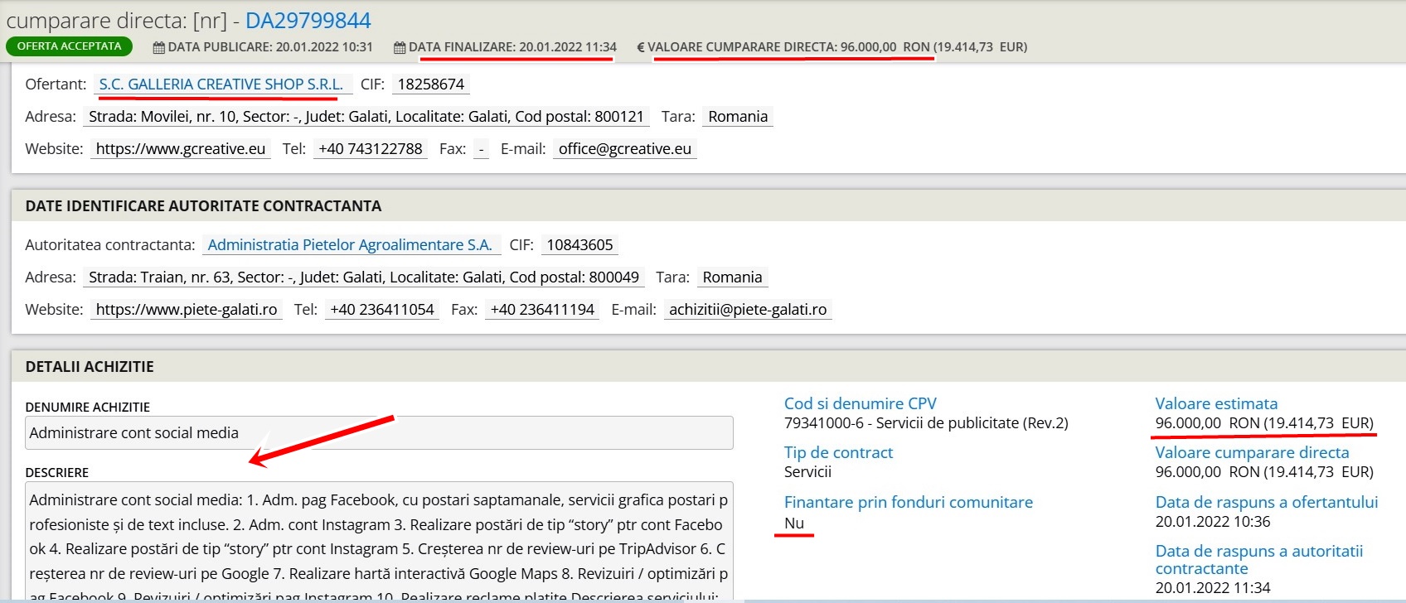Click inside the DESCRIERE text area
The width and height of the screenshot is (1406, 603).
pyautogui.click(x=378, y=538)
